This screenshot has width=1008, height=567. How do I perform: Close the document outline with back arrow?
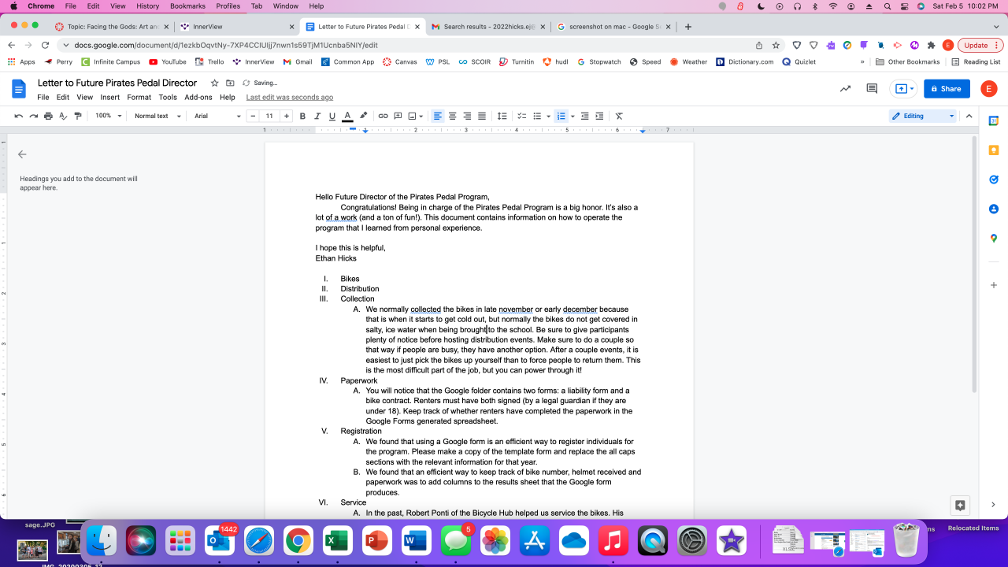(22, 154)
